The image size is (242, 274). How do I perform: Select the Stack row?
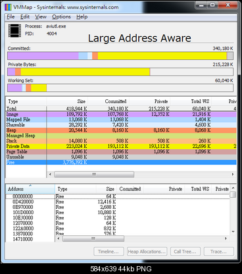(121, 141)
